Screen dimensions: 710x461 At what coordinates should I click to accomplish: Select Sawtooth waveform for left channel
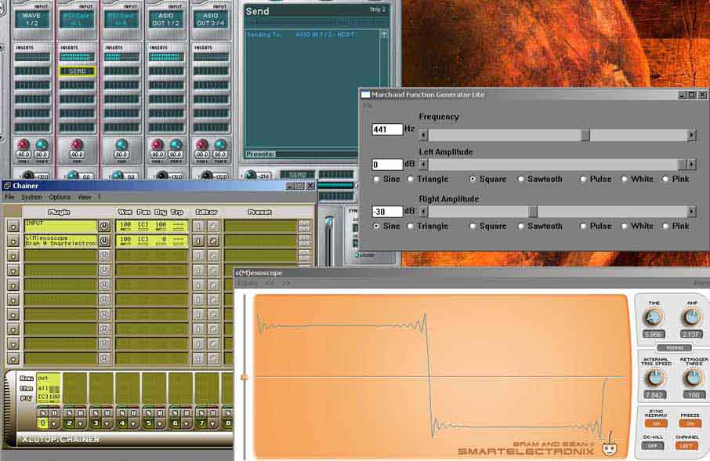(520, 179)
